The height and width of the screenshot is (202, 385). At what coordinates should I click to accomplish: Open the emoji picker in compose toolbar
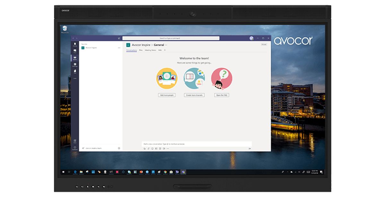(152, 148)
